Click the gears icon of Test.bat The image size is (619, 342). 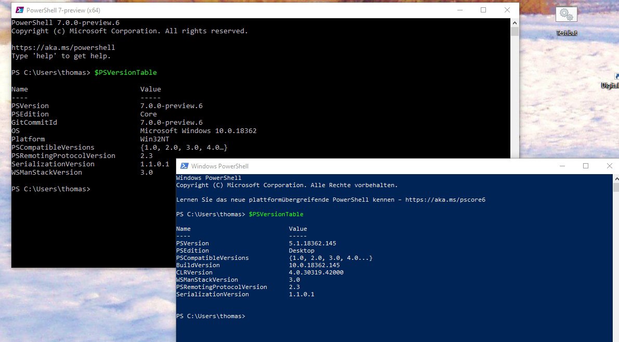pos(565,14)
